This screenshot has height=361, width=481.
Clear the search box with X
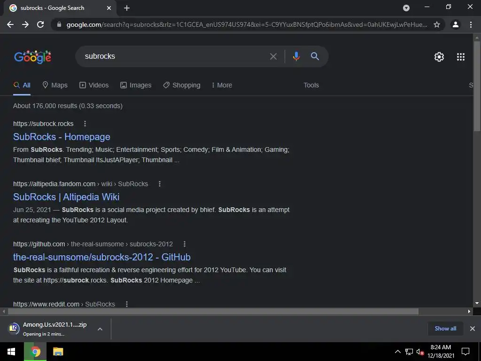273,56
